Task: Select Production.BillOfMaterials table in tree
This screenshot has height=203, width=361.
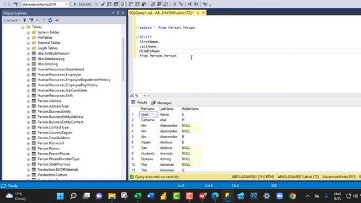Action: [x=58, y=170]
